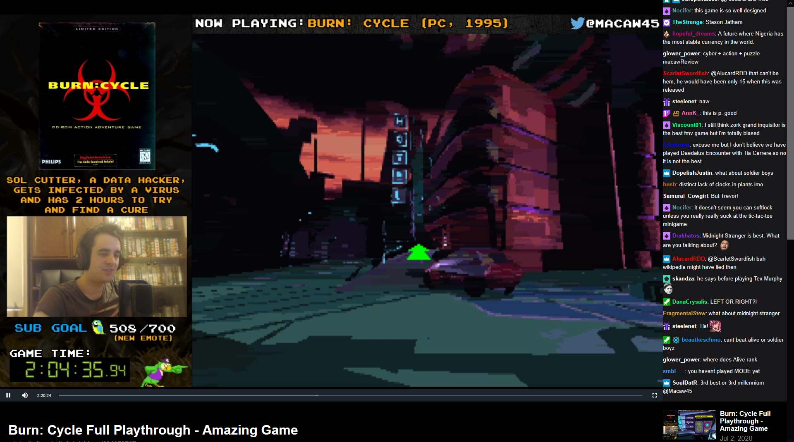This screenshot has height=442, width=794.
Task: Click the 'Jul 2, 2020' date text
Action: [736, 438]
